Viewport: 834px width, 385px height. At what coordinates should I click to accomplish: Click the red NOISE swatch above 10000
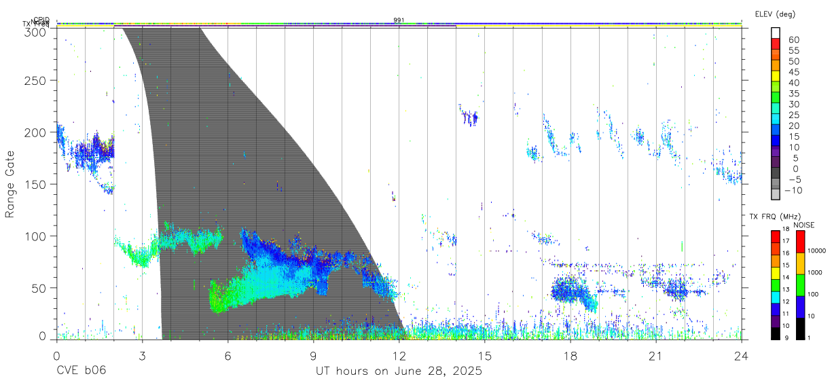pos(799,241)
